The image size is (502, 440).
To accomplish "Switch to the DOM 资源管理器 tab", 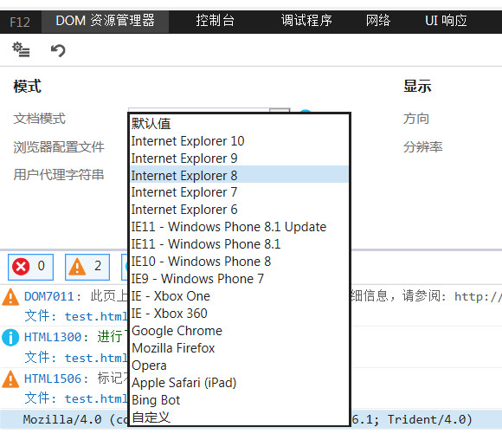I will pyautogui.click(x=105, y=21).
